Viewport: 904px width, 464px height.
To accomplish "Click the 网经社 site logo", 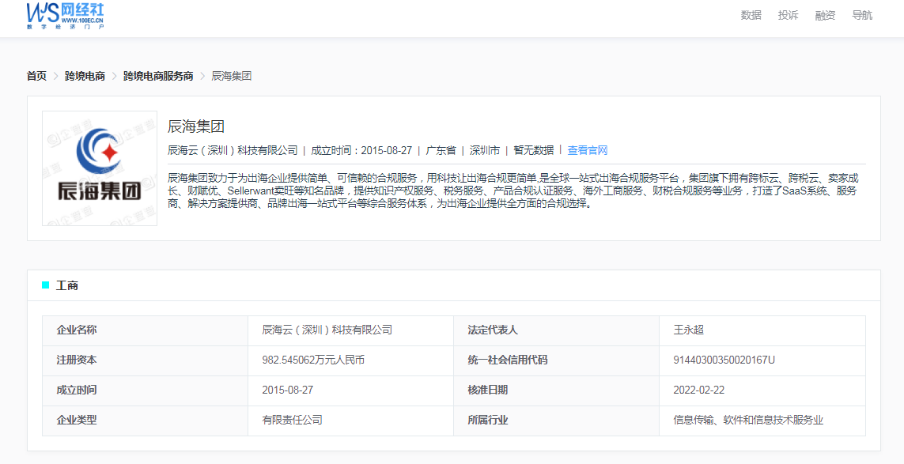I will pos(65,16).
